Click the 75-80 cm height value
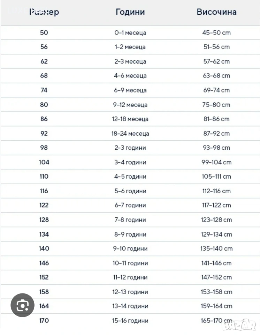The image size is (260, 335). [x=216, y=105]
